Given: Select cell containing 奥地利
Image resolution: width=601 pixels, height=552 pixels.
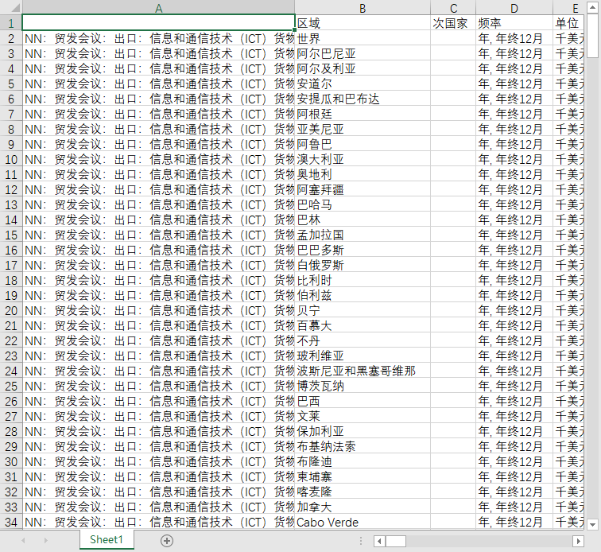Looking at the screenshot, I should (x=363, y=174).
